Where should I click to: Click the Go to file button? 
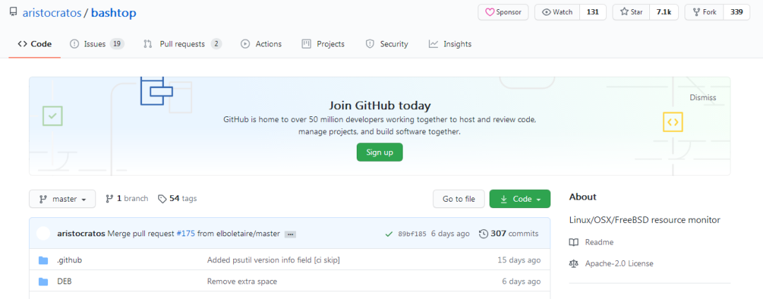pos(459,199)
